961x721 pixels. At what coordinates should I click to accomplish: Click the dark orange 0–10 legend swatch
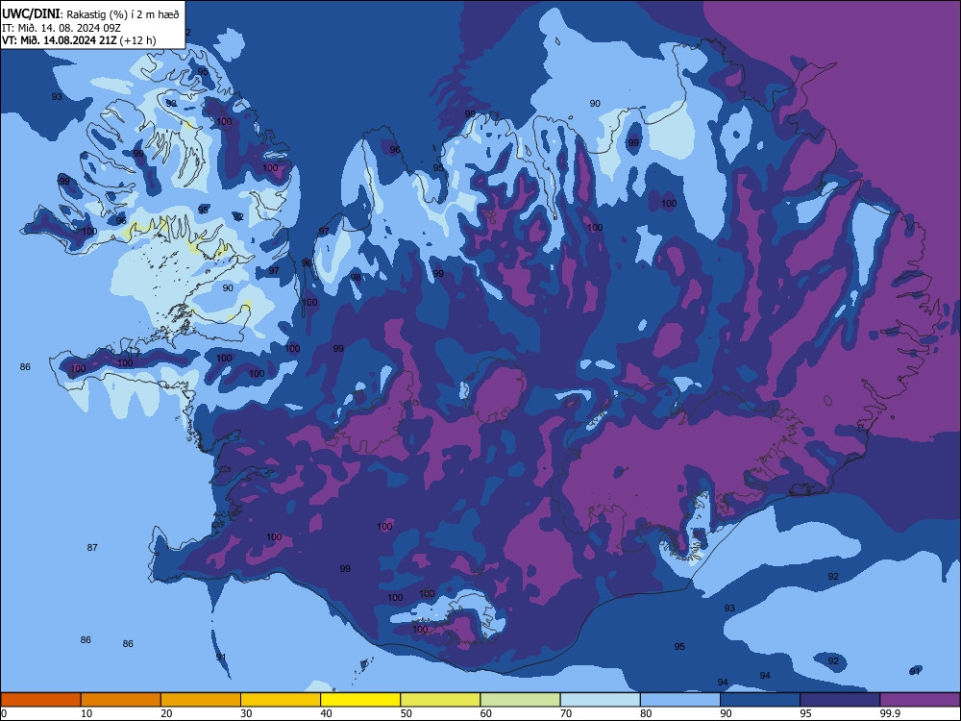(x=40, y=700)
